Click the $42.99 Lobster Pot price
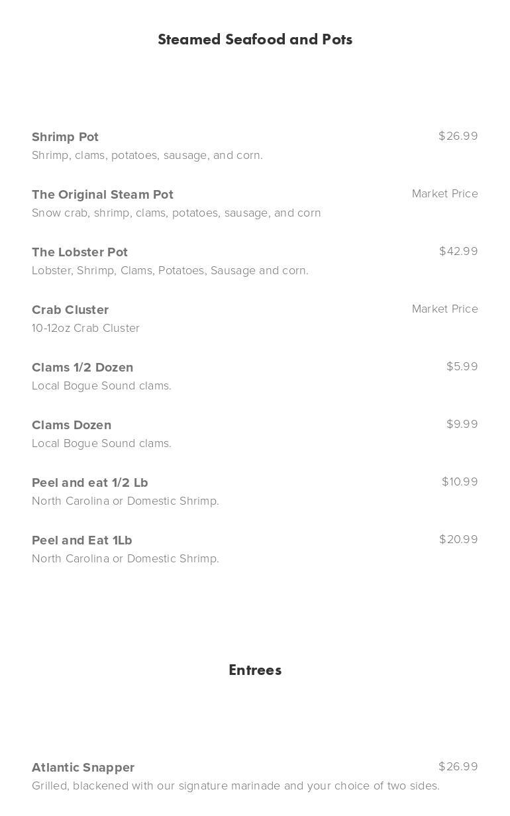Image resolution: width=510 pixels, height=816 pixels. 458,252
